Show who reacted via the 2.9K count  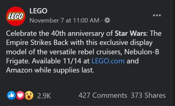44,96
